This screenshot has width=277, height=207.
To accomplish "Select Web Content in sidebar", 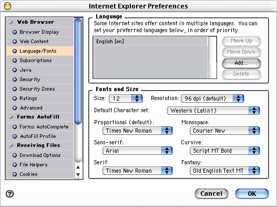I will coord(40,42).
